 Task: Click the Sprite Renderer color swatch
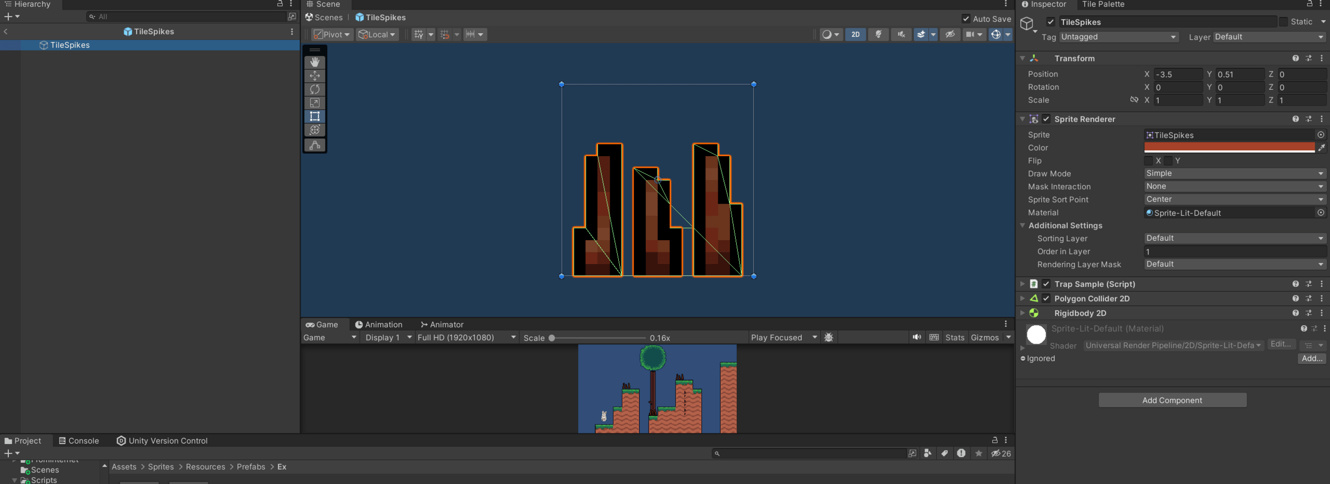pos(1229,148)
